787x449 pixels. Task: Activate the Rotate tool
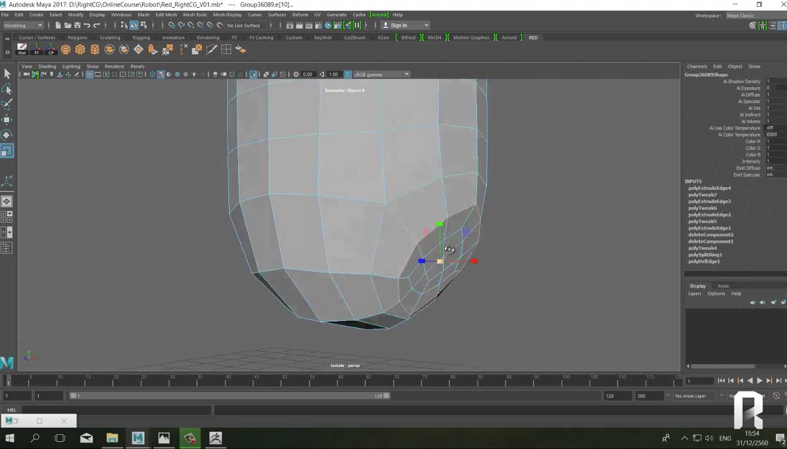coord(7,135)
